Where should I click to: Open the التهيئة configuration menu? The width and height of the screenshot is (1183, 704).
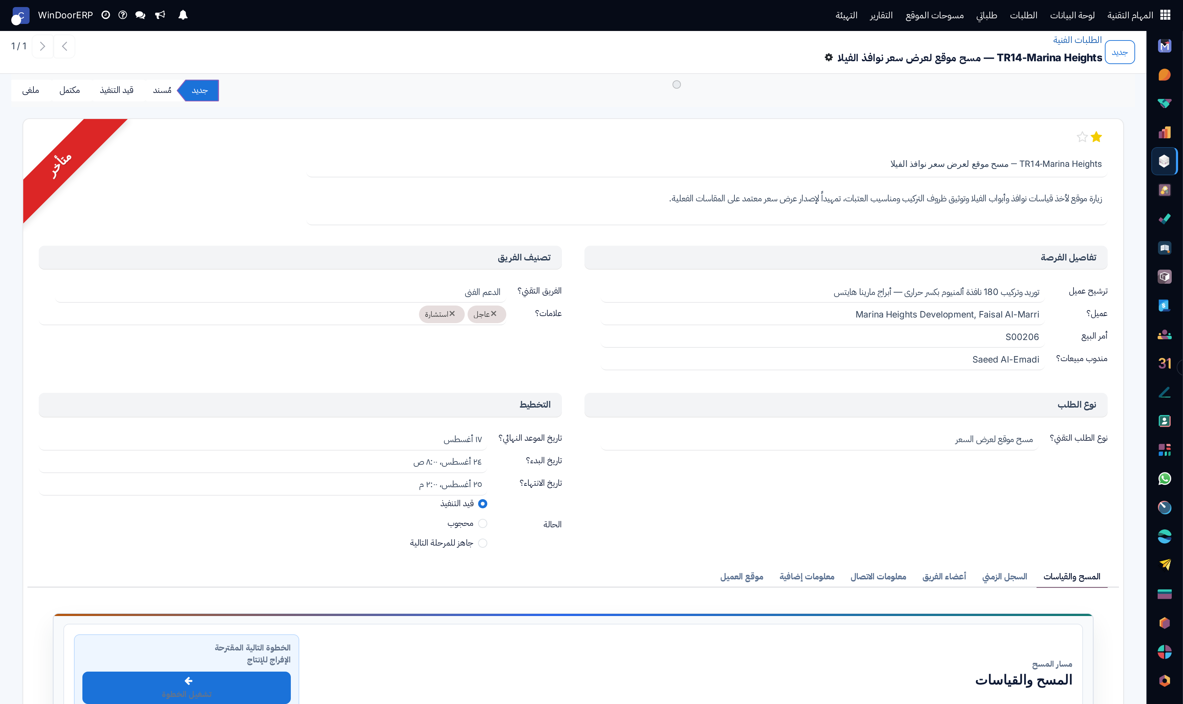[846, 15]
